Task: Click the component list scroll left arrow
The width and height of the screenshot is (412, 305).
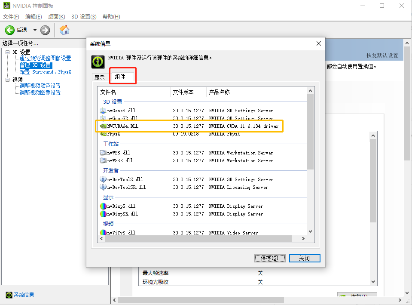Action: [x=102, y=238]
